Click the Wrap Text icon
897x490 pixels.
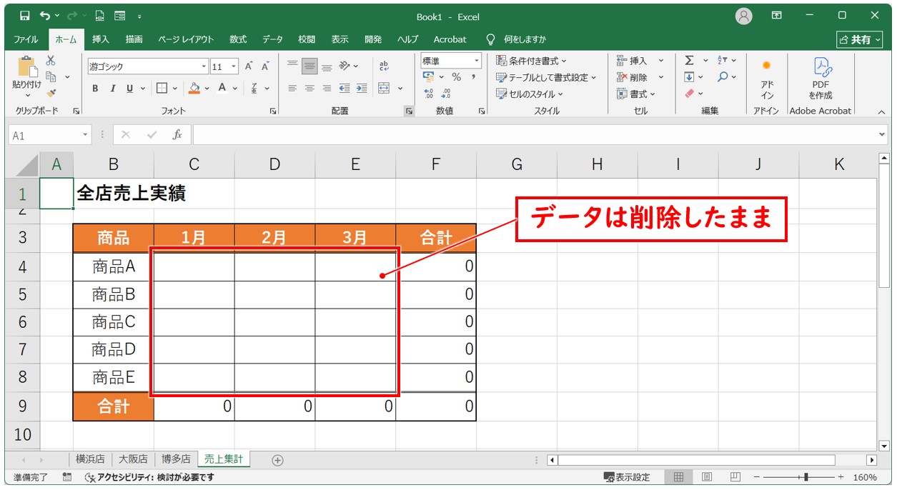coord(384,66)
